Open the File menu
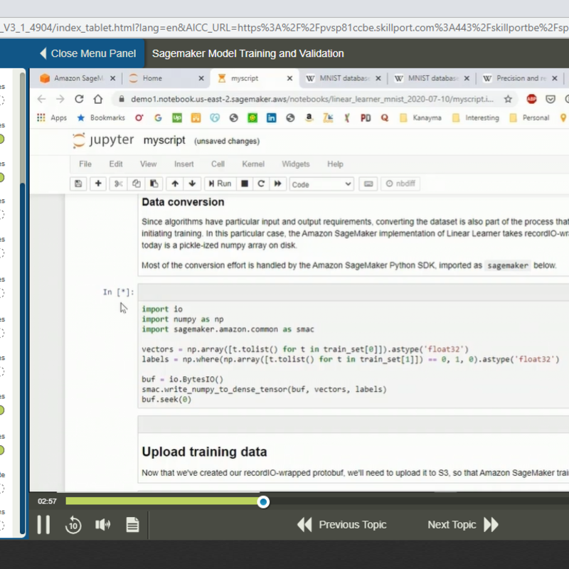This screenshot has height=569, width=569. pyautogui.click(x=85, y=164)
